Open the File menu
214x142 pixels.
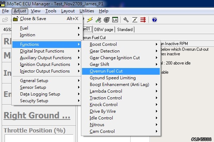[5, 11]
